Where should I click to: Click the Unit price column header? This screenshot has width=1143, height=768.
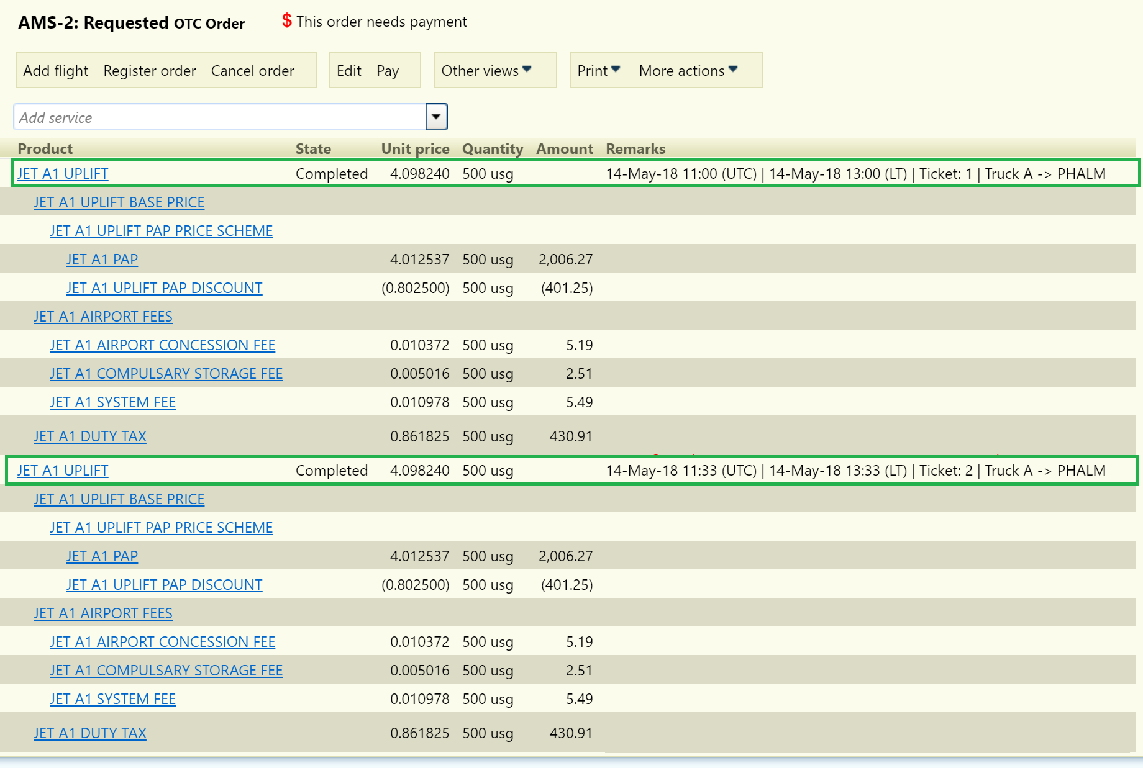tap(415, 149)
